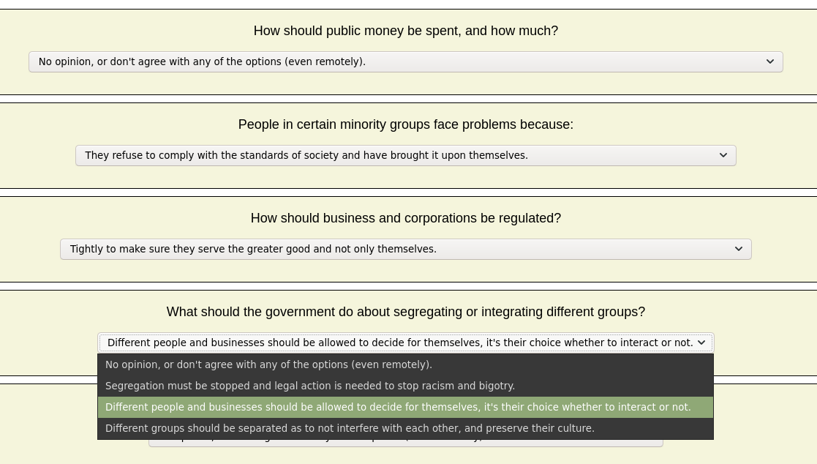Expand the business and corporations regulation dropdown
Viewport: 817px width, 464px height.
click(405, 250)
